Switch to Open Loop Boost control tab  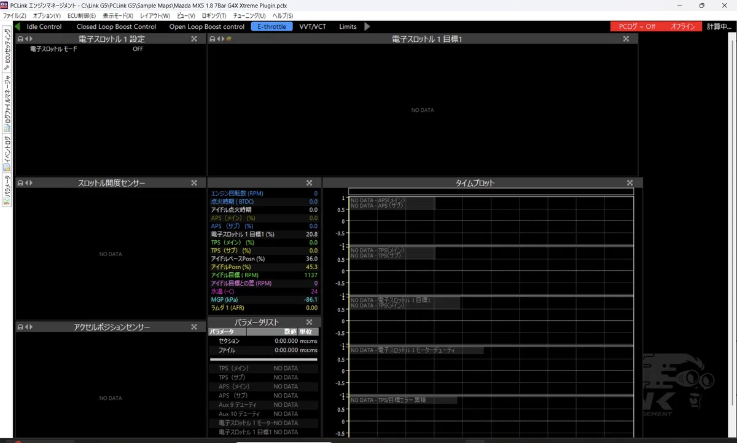pos(207,26)
